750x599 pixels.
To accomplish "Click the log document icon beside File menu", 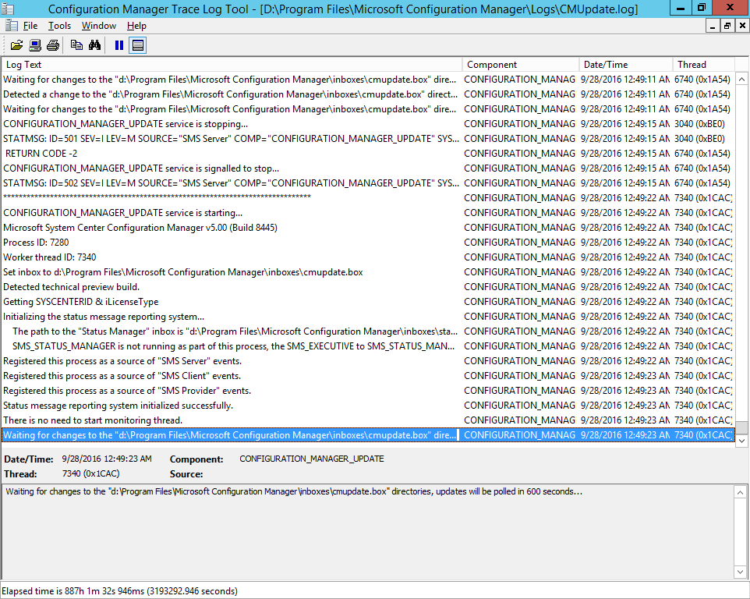I will click(12, 26).
